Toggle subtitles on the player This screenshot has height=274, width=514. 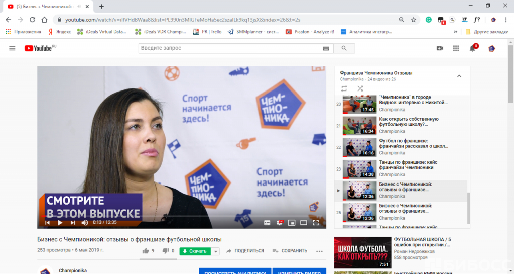[x=267, y=223]
